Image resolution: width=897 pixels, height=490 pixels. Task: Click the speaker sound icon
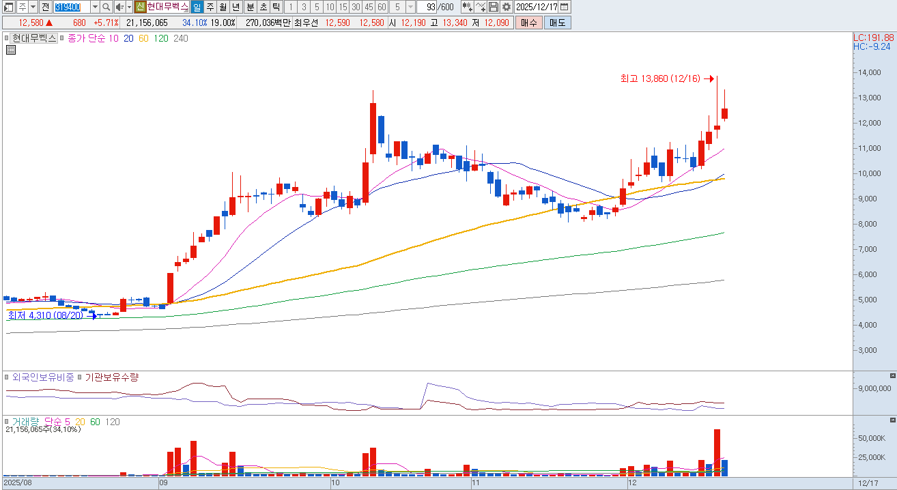(119, 7)
